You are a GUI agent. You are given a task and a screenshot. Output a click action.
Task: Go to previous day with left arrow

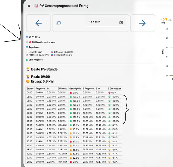point(38,23)
